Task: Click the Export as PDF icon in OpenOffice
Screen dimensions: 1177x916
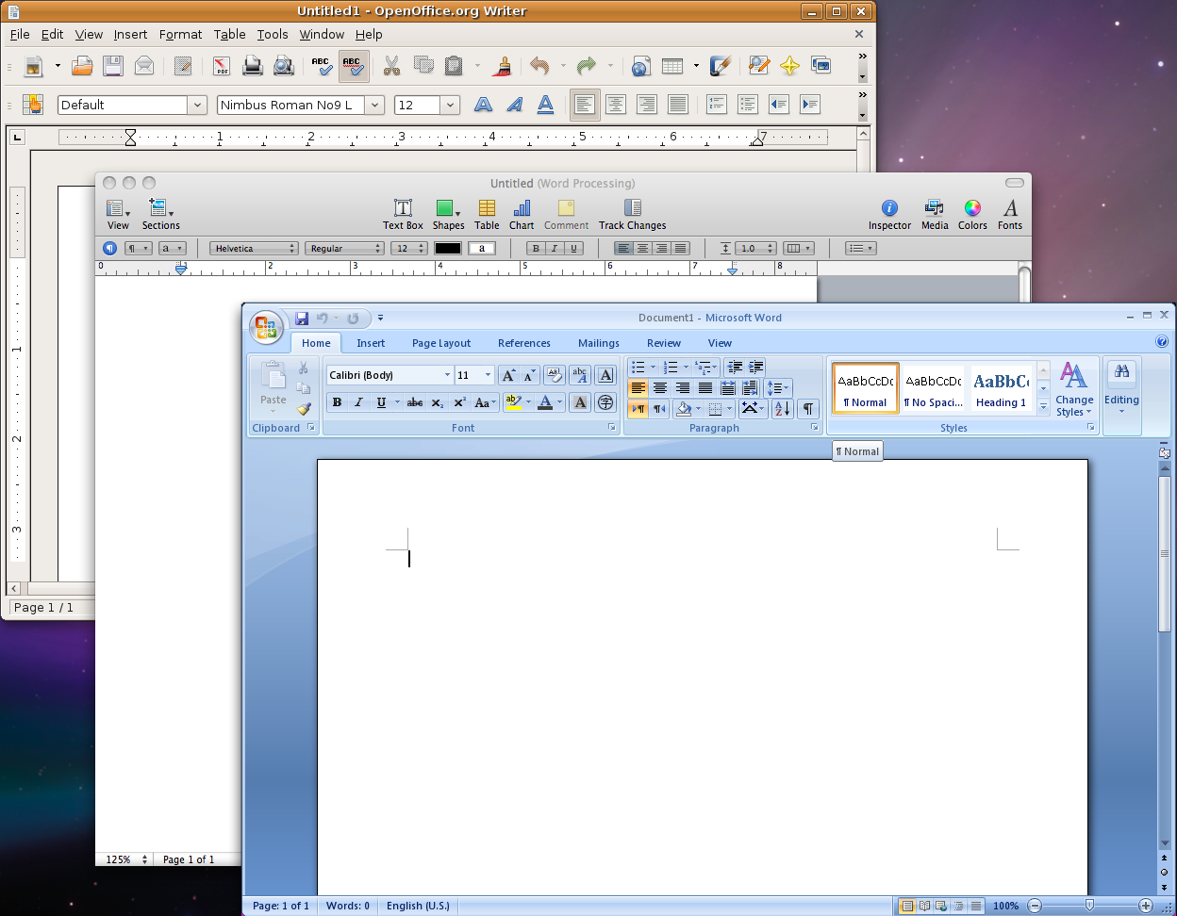Action: point(221,66)
